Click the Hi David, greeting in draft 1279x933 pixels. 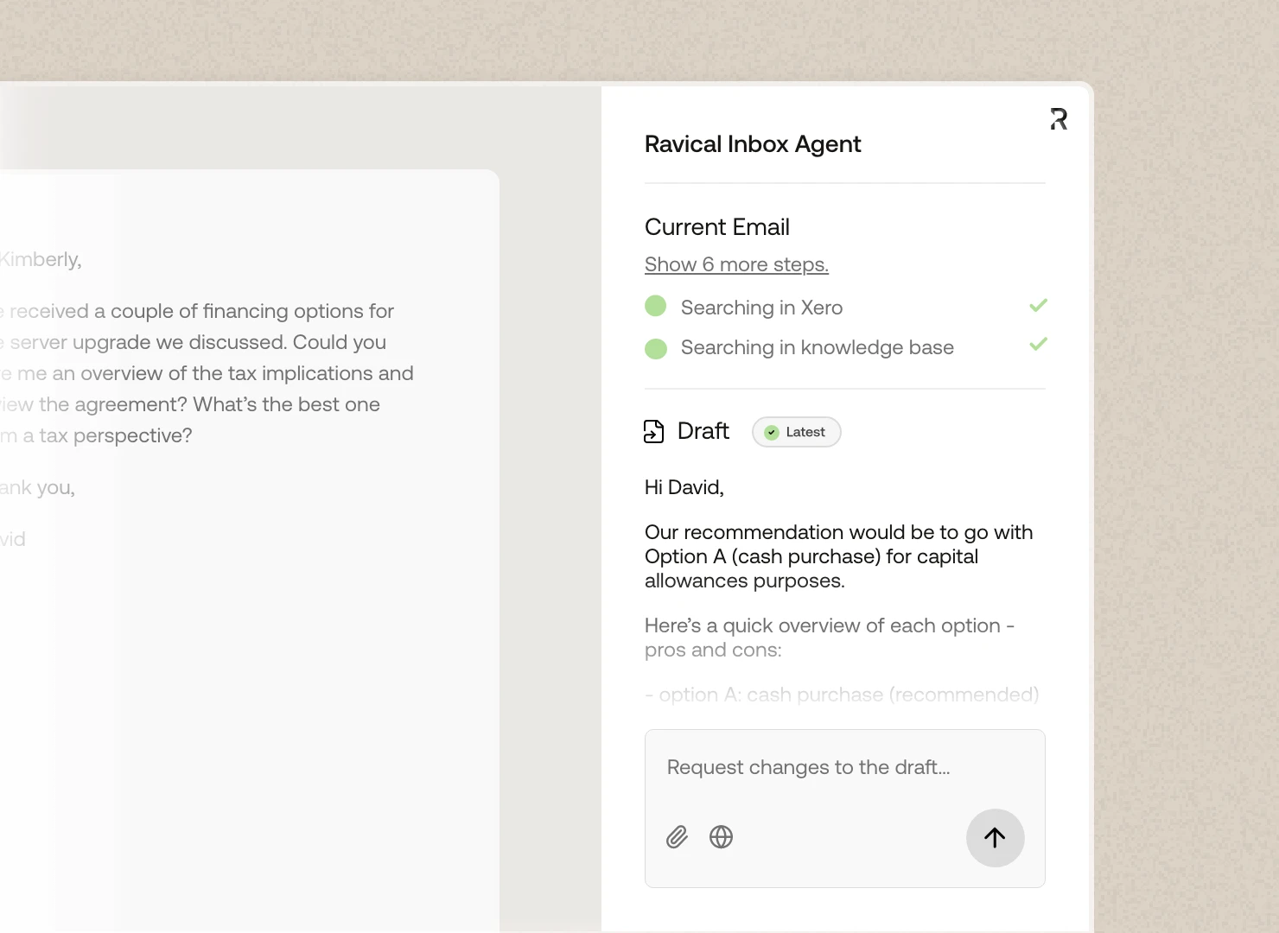(x=684, y=487)
